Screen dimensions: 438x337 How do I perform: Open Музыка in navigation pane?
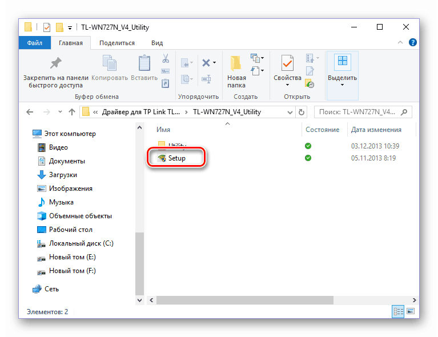coord(55,202)
